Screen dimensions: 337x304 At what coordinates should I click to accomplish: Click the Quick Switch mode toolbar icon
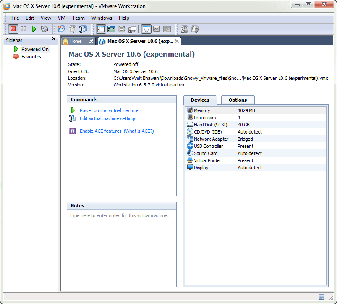tap(111, 29)
